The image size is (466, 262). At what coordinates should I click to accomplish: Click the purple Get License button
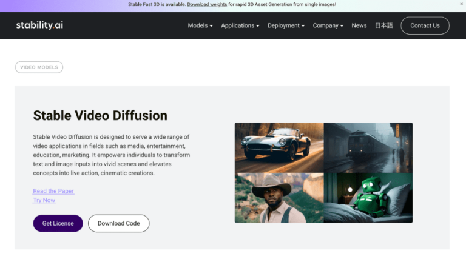[58, 223]
